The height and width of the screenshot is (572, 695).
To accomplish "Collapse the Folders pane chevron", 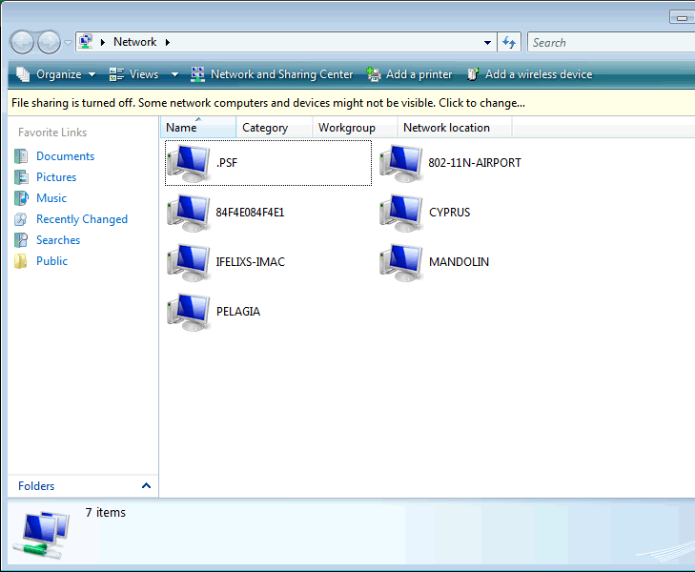I will click(x=146, y=486).
